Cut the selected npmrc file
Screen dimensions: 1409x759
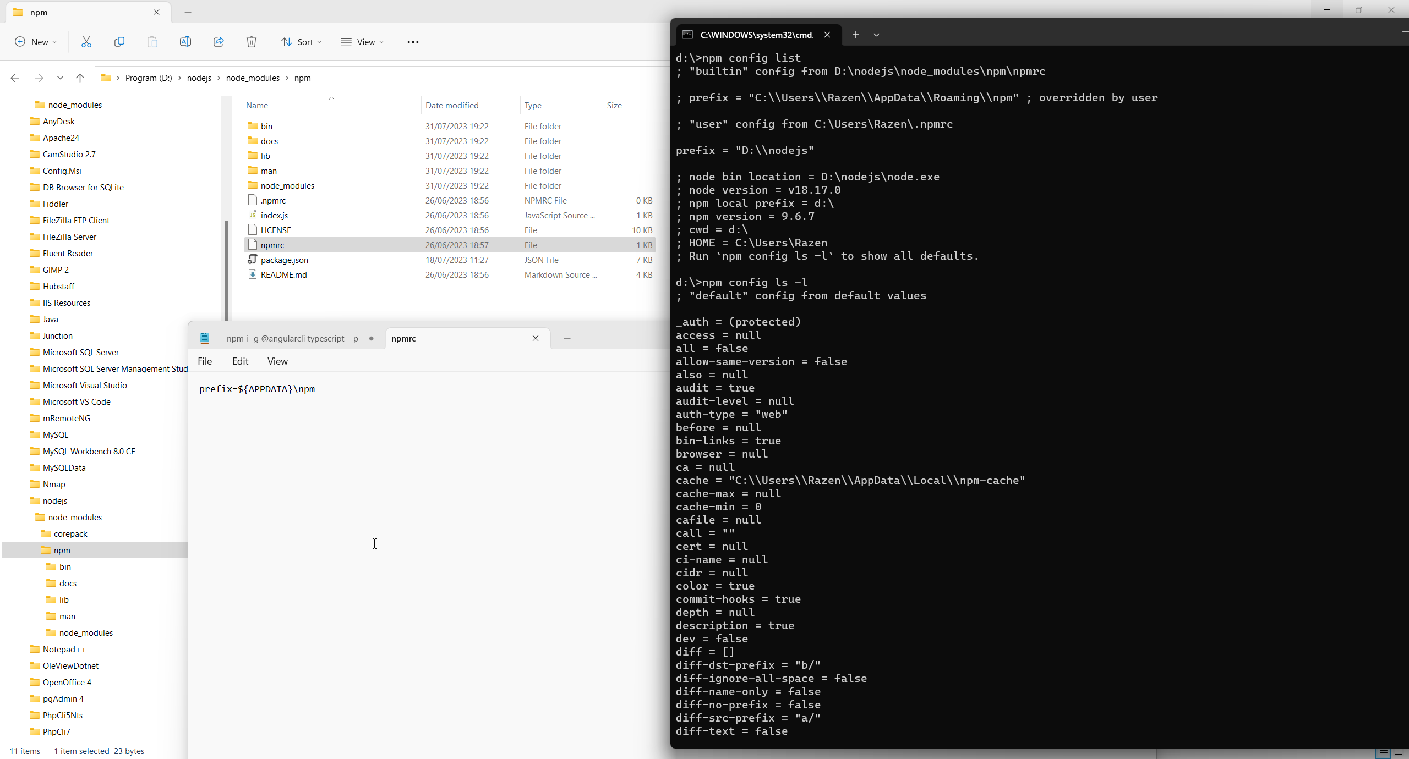pyautogui.click(x=86, y=41)
